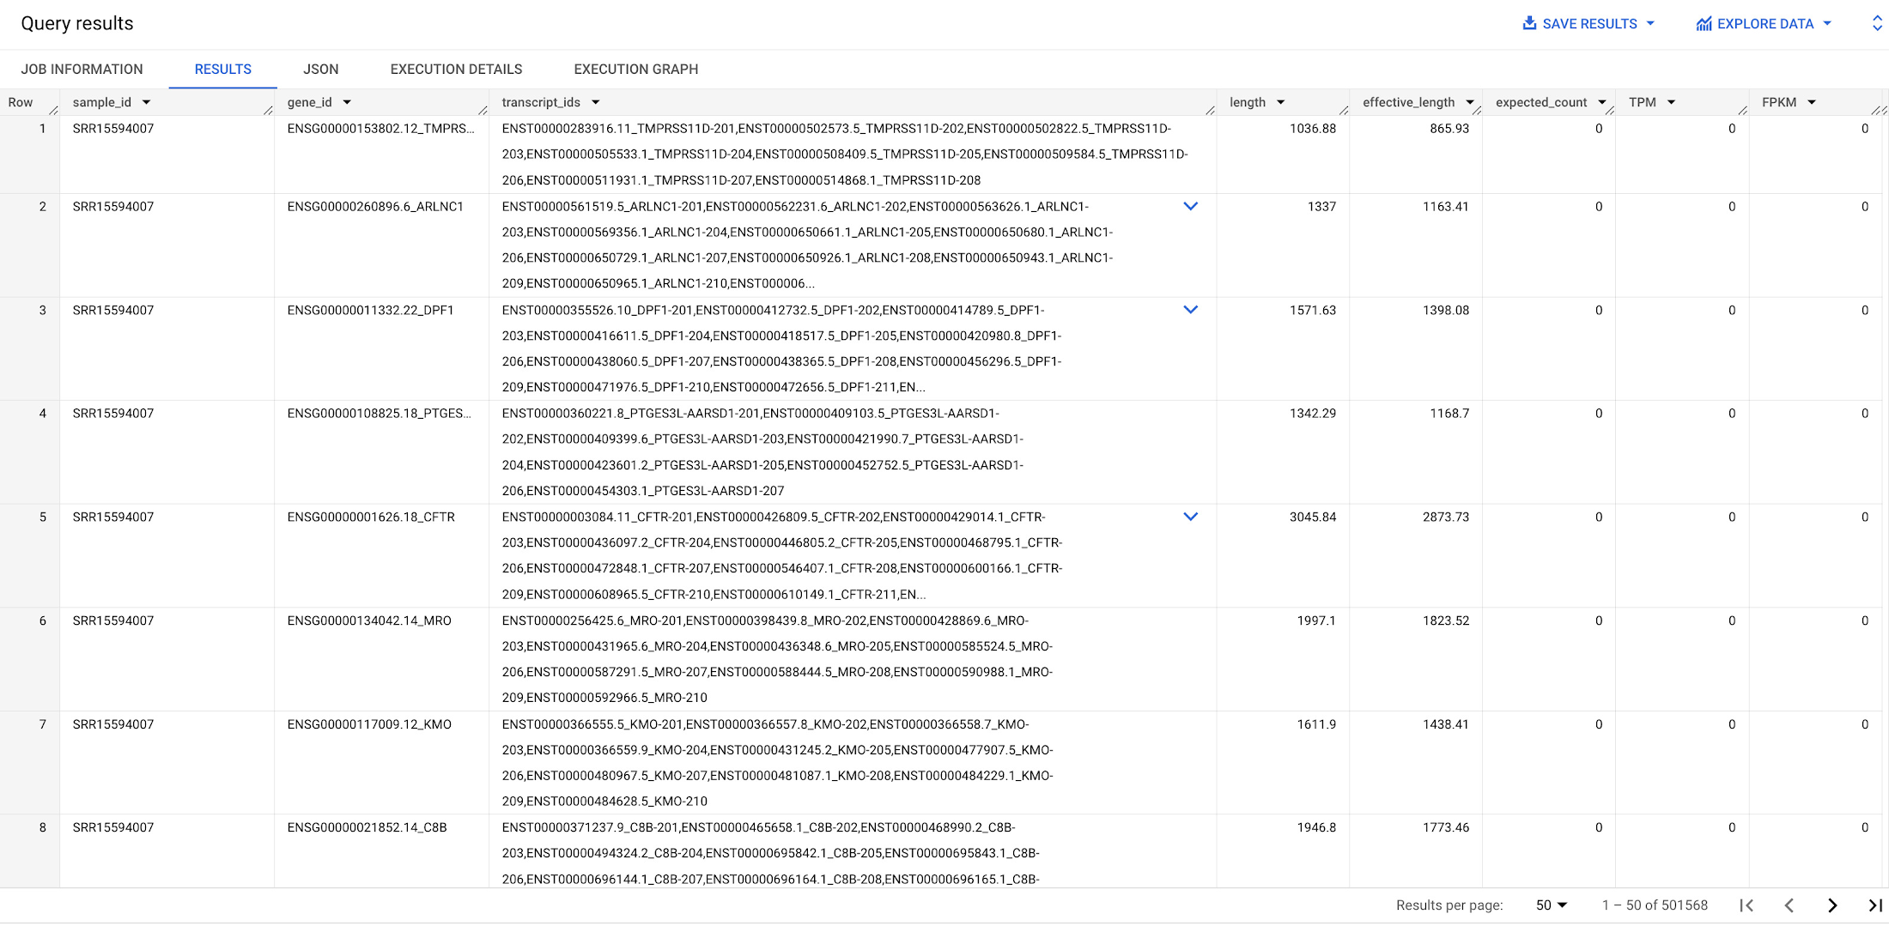1889x926 pixels.
Task: Select gene_id cell ENSG00000011332.22_DPF1
Action: (x=371, y=311)
